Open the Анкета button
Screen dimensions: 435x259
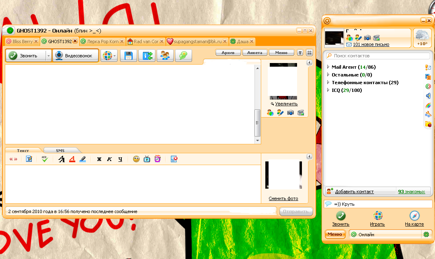pos(255,53)
